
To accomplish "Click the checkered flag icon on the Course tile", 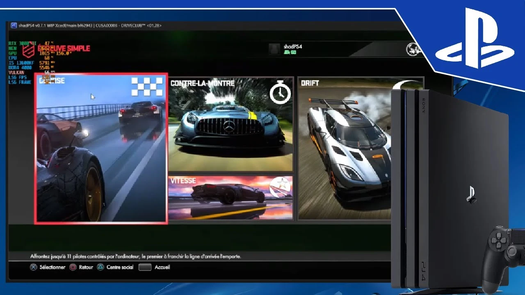I will (146, 86).
